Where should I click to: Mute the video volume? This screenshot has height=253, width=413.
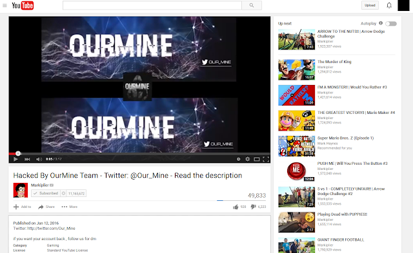click(x=39, y=159)
